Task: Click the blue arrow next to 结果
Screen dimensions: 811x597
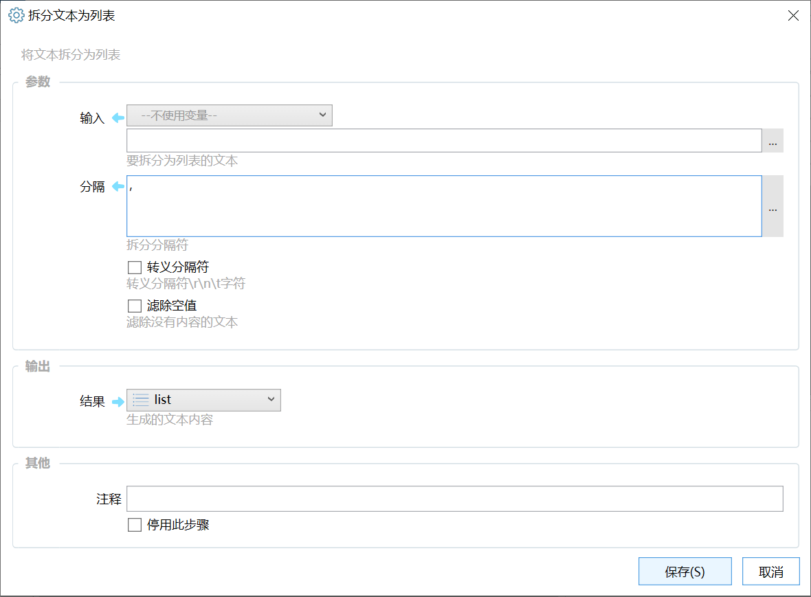Action: click(x=118, y=402)
